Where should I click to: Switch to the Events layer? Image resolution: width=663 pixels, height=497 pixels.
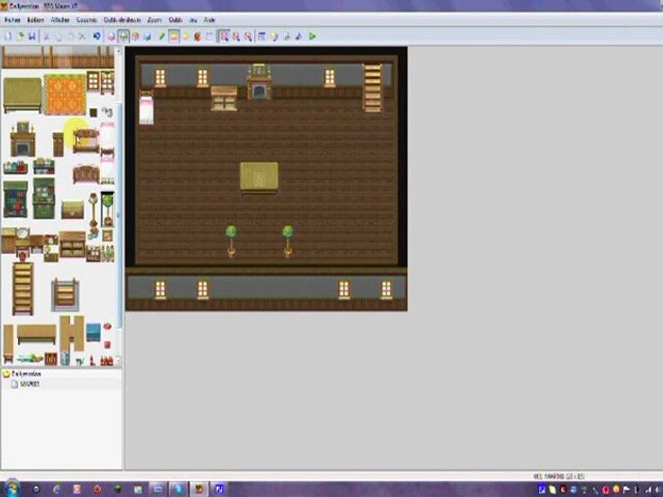click(x=147, y=37)
